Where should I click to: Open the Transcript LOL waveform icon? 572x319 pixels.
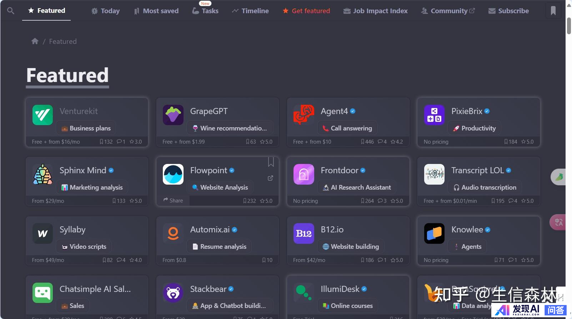[x=435, y=174]
